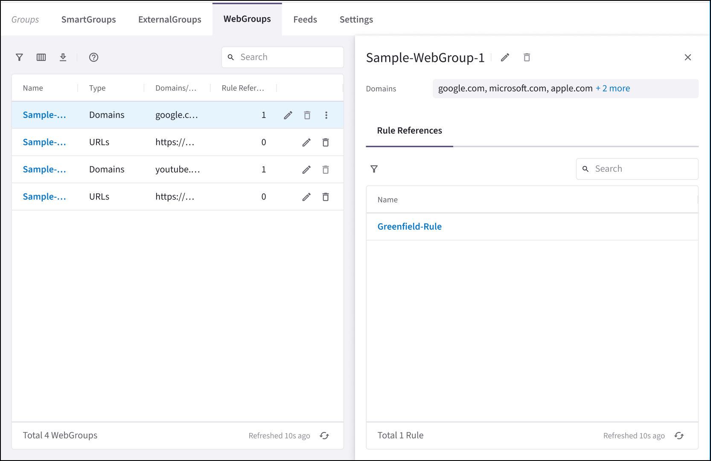This screenshot has height=461, width=711.
Task: Click the Rule References search field
Action: pos(637,169)
